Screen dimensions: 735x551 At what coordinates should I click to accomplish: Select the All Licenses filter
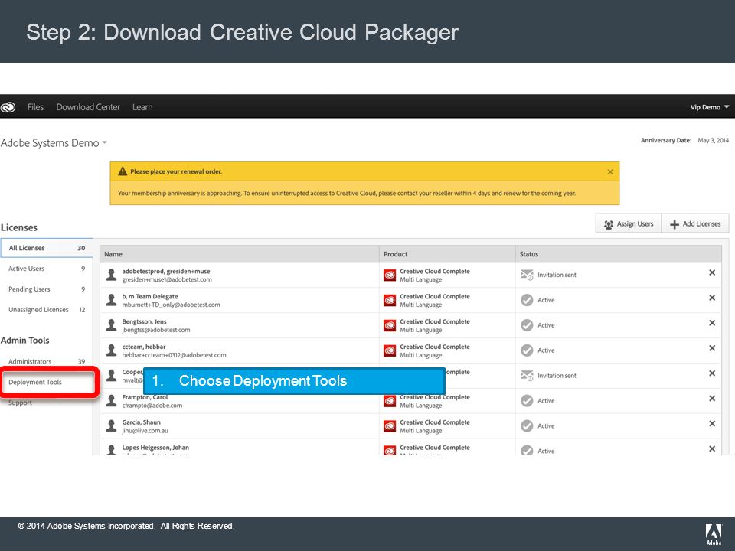click(x=47, y=248)
